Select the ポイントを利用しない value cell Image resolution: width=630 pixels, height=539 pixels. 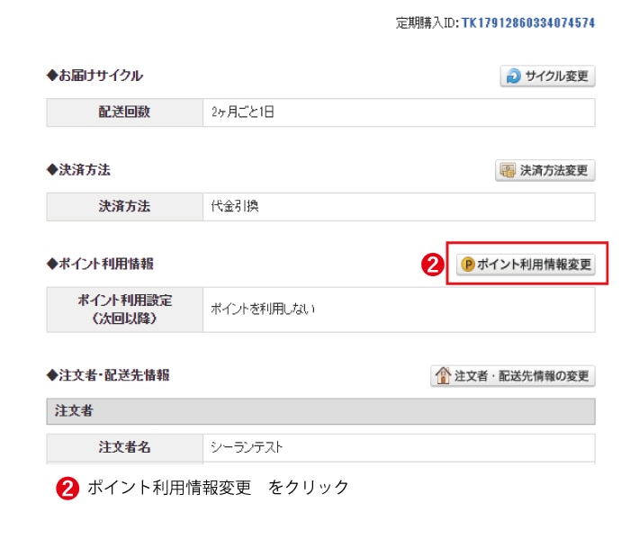click(x=399, y=309)
